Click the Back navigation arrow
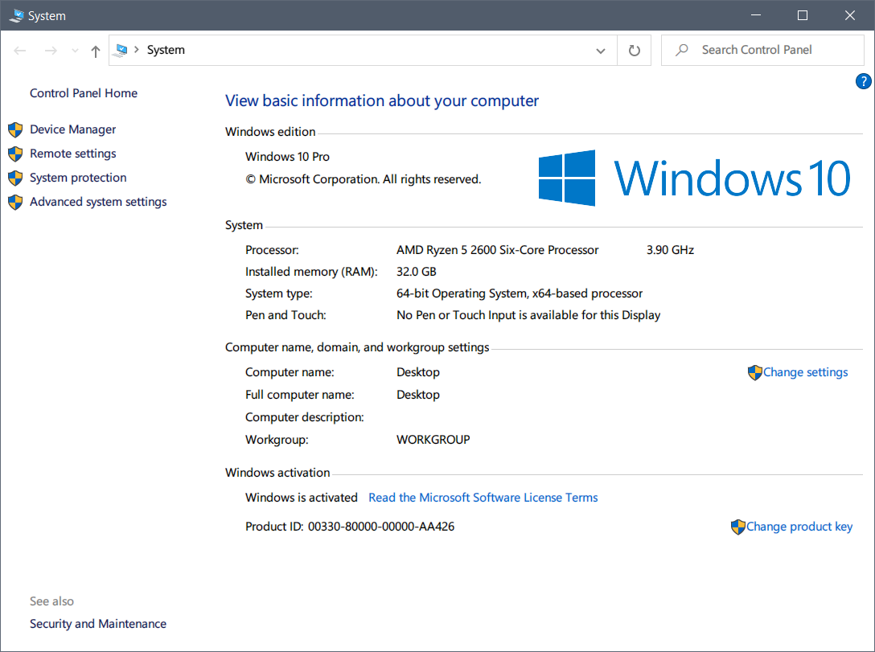The height and width of the screenshot is (652, 875). (x=20, y=51)
